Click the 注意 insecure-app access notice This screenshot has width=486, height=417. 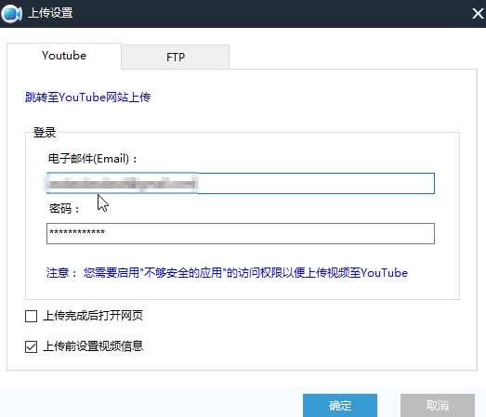pos(227,273)
